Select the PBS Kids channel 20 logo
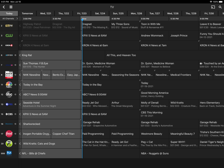The width and height of the screenshot is (224, 168). (9, 144)
